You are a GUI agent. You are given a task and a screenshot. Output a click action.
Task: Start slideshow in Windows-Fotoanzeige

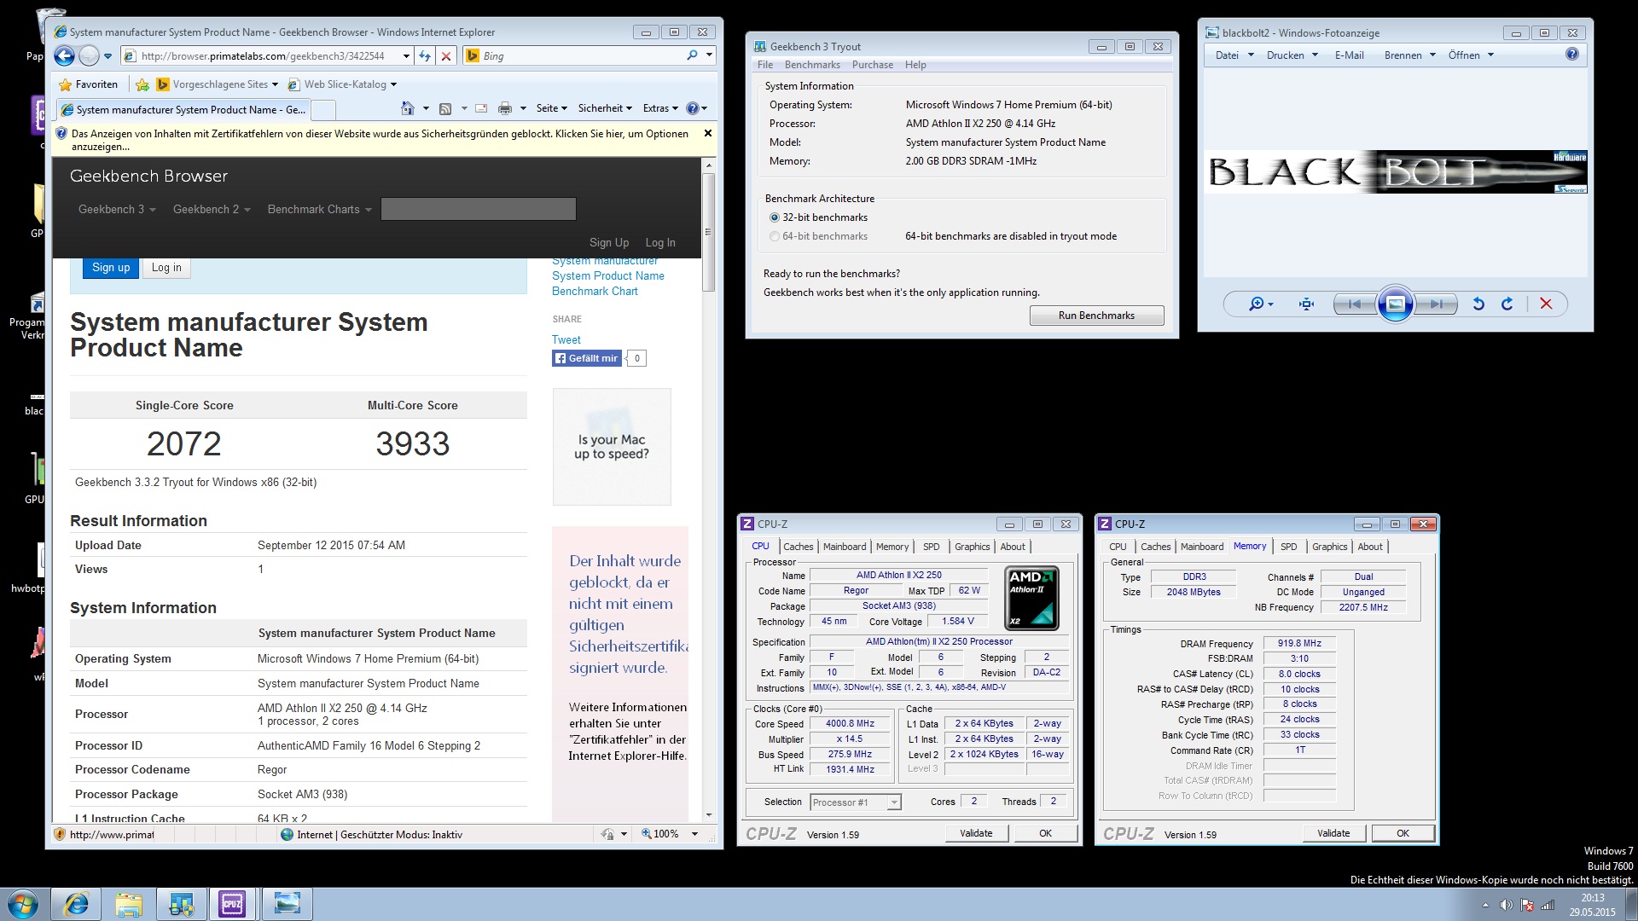point(1395,304)
